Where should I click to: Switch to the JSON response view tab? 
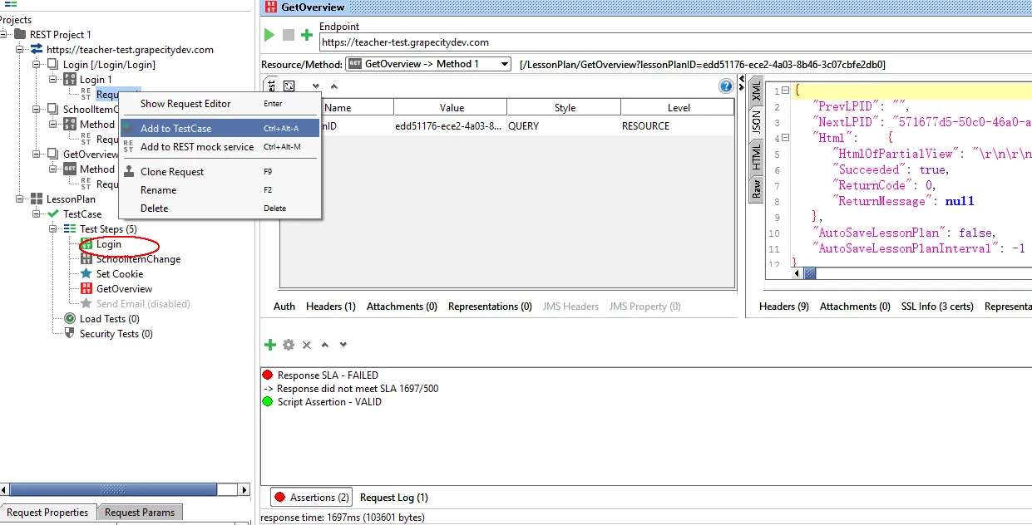[756, 123]
